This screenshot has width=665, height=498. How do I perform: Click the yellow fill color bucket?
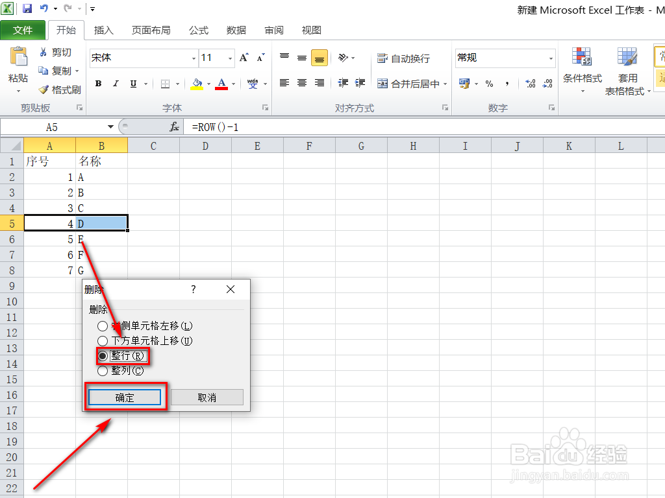point(197,84)
